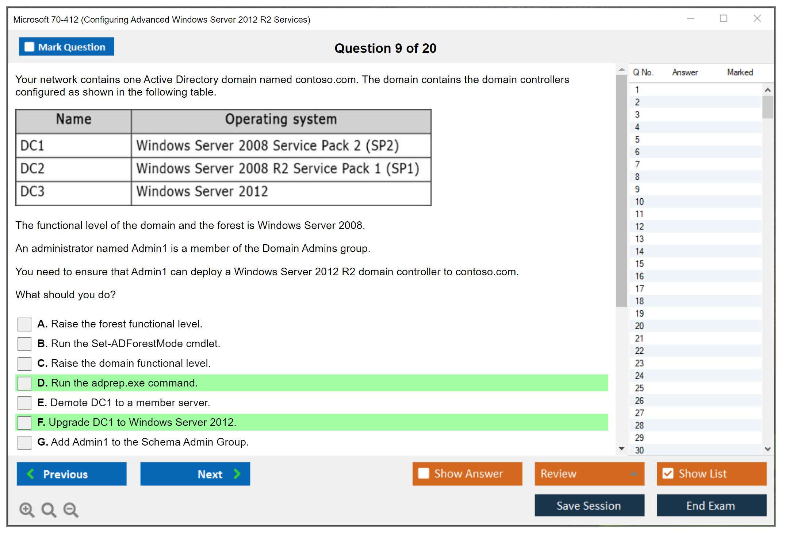The height and width of the screenshot is (536, 785).
Task: Click the green arrow on Previous button
Action: pyautogui.click(x=31, y=474)
